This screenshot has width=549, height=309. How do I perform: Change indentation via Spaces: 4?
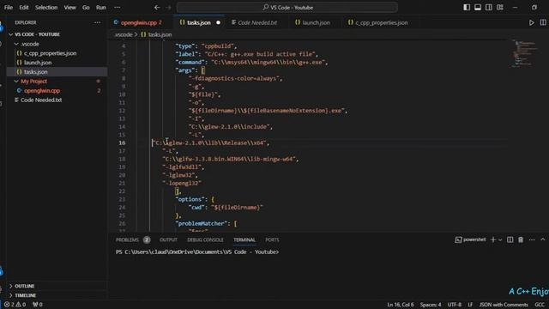[431, 305]
